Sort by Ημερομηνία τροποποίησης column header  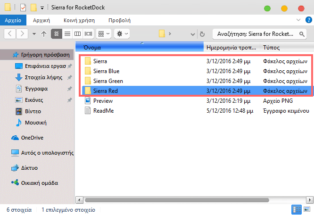point(231,48)
